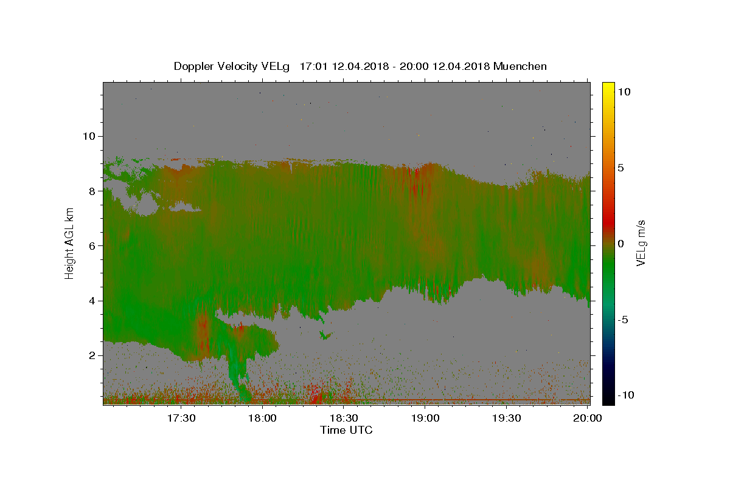Click the 18:00 time tick label
Screen dimensions: 730x486
click(x=263, y=418)
